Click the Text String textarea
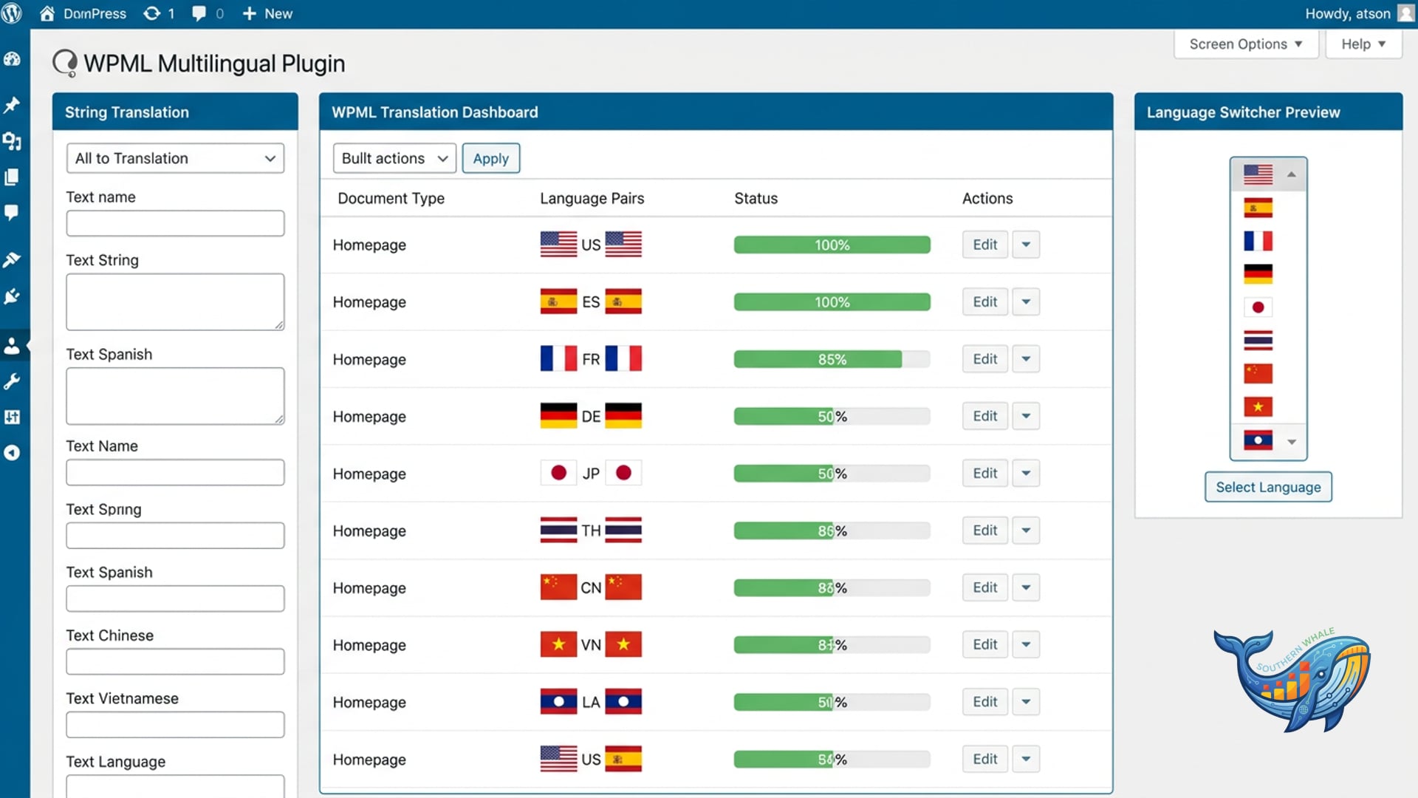Screen dimensions: 1418x798 click(175, 301)
